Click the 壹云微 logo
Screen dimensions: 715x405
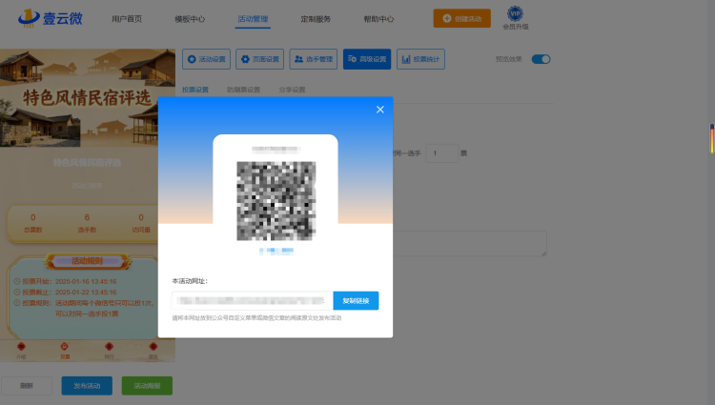(x=51, y=18)
